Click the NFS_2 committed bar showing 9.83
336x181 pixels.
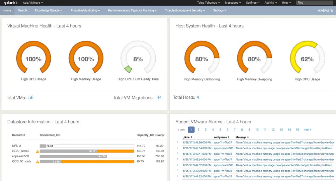point(87,146)
